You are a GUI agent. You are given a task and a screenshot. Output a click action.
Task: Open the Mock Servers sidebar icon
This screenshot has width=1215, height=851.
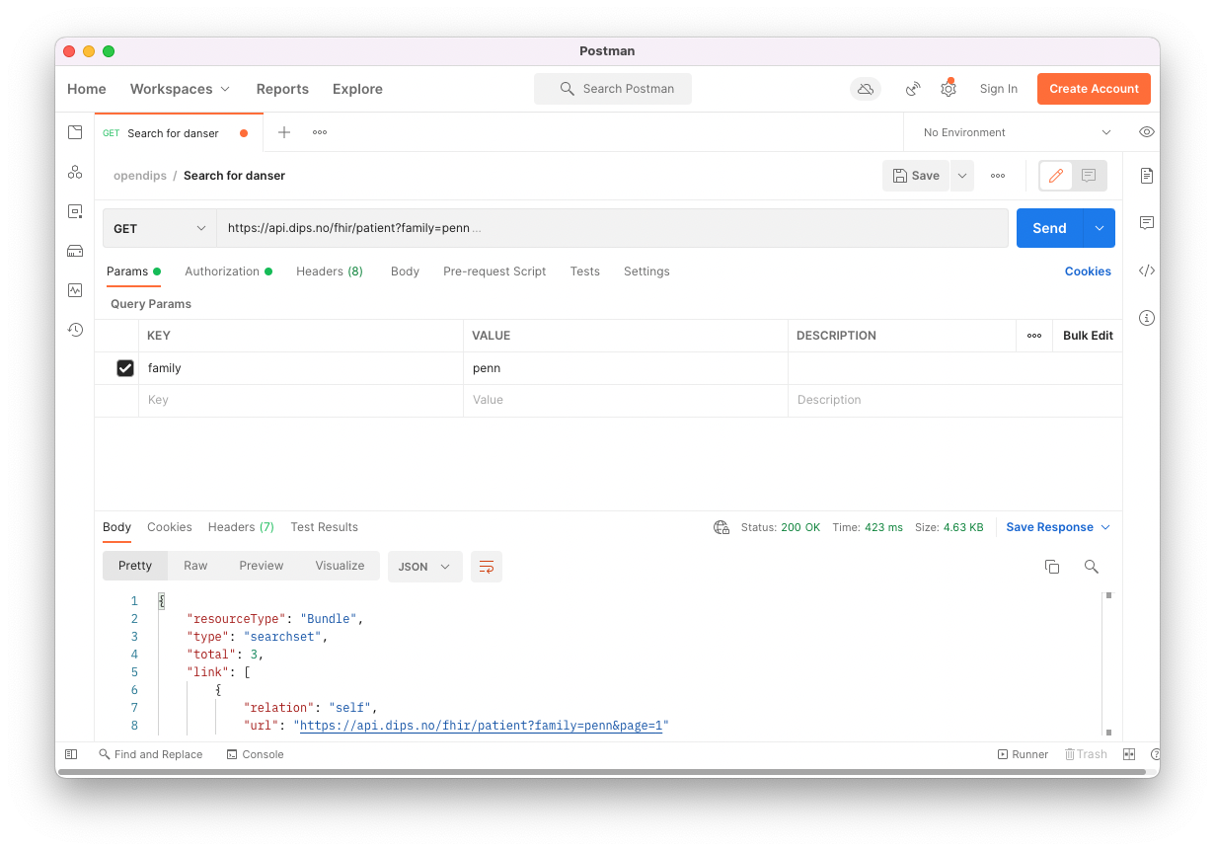(x=75, y=251)
